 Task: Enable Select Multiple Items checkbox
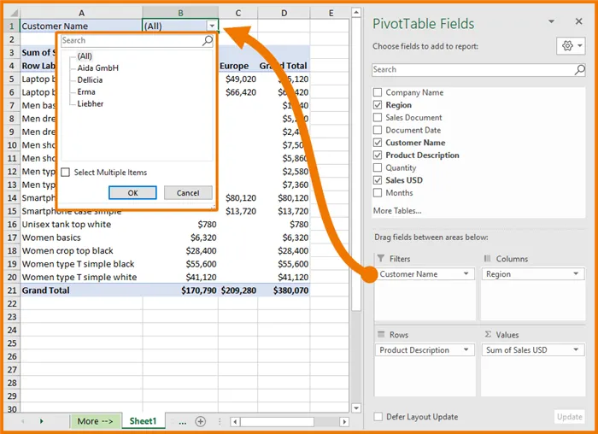[x=66, y=173]
